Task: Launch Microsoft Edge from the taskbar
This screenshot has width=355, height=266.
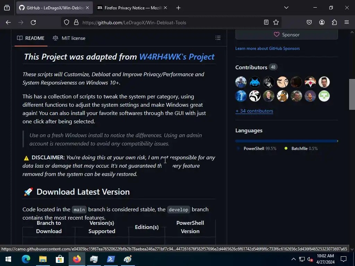Action: (x=26, y=259)
